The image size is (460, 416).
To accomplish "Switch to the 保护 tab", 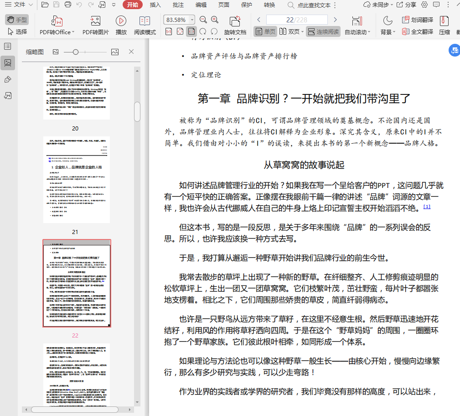I will point(247,5).
